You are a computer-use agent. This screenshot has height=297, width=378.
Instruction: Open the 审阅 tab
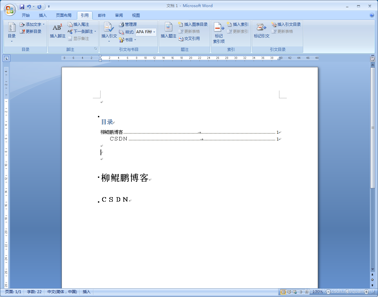click(119, 15)
